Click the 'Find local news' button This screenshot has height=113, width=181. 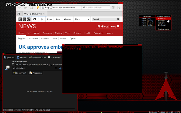pos(108,26)
